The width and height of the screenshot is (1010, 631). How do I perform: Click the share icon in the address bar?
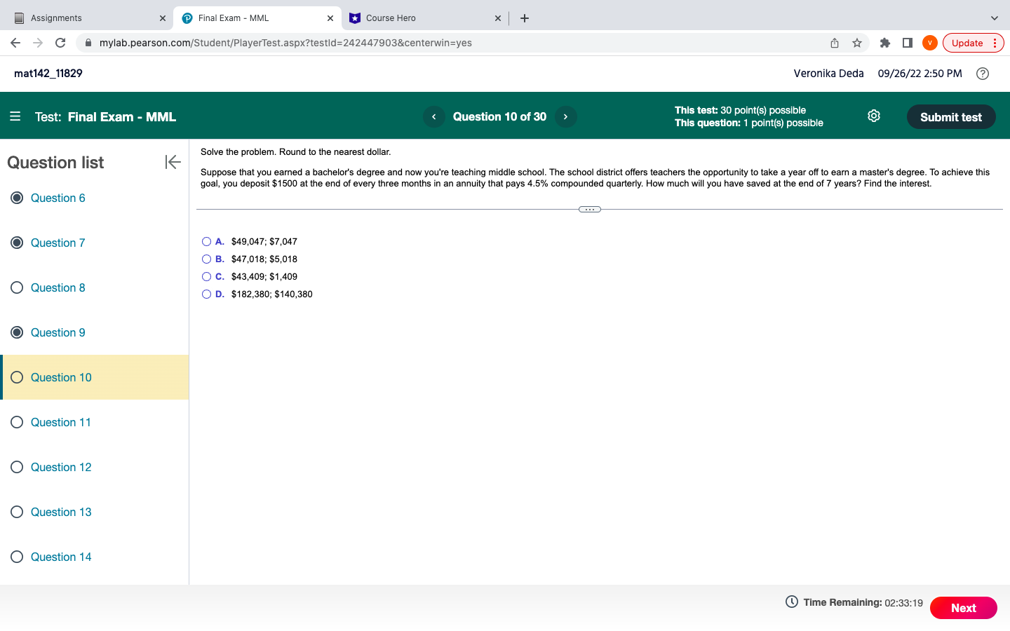(x=834, y=43)
